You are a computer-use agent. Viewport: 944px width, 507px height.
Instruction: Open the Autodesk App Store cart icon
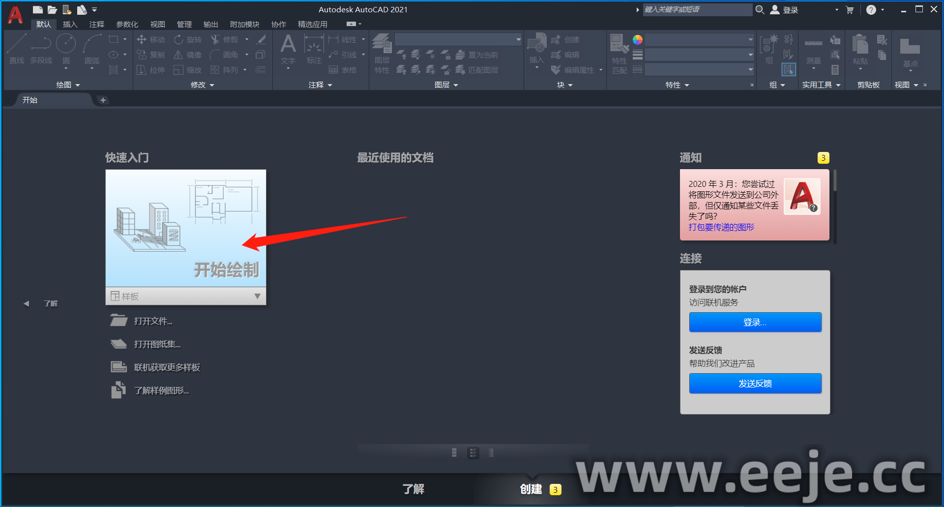(850, 10)
